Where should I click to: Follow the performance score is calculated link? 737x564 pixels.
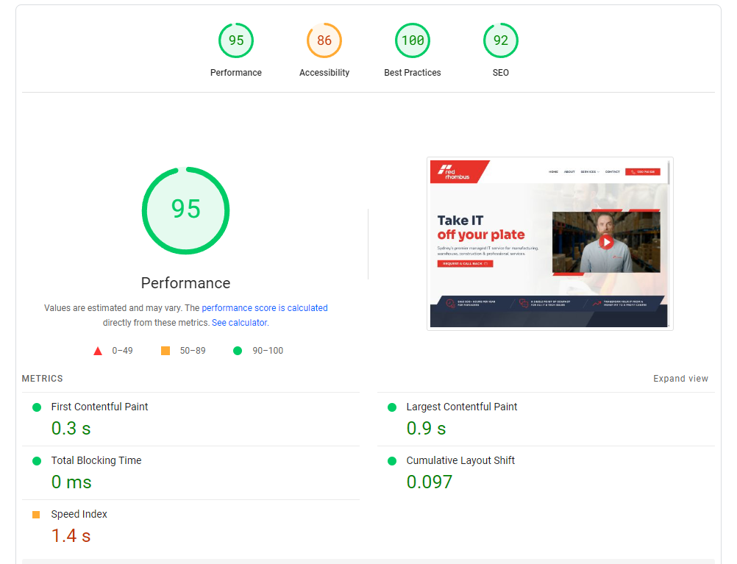(265, 307)
